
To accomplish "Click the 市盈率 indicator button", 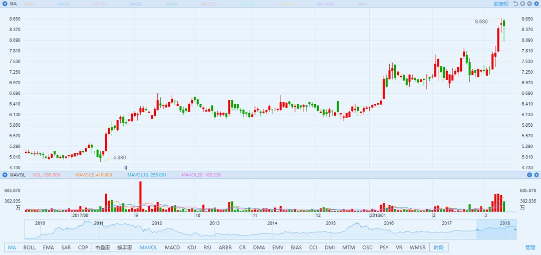I will 103,247.
